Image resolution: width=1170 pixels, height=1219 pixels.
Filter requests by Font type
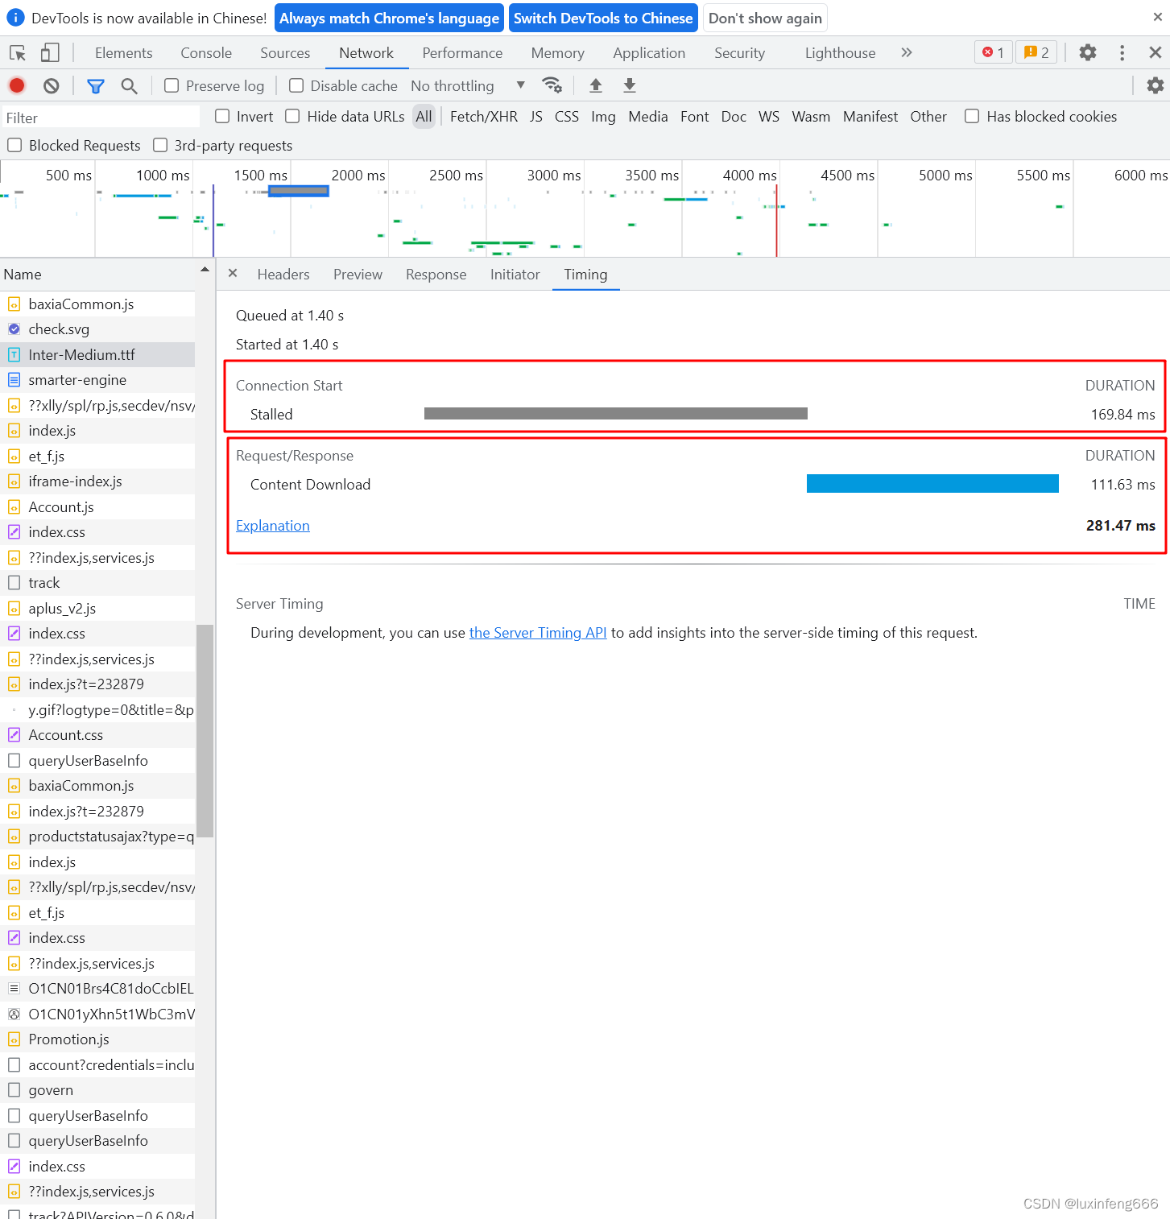coord(694,117)
